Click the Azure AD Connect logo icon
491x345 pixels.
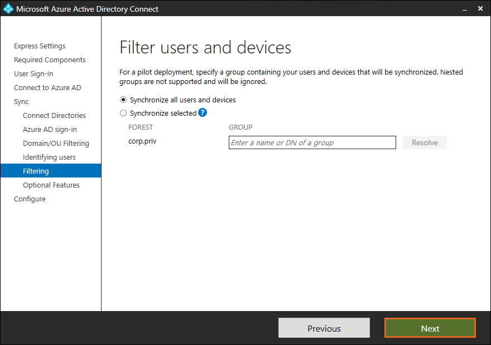8,9
